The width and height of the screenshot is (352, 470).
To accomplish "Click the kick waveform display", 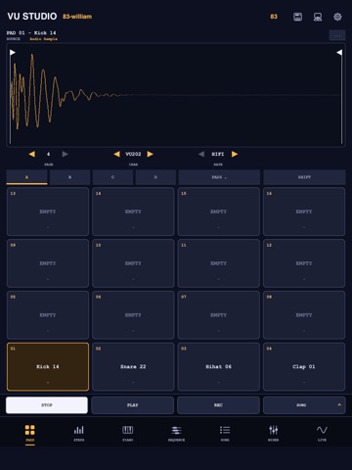I will 176,95.
